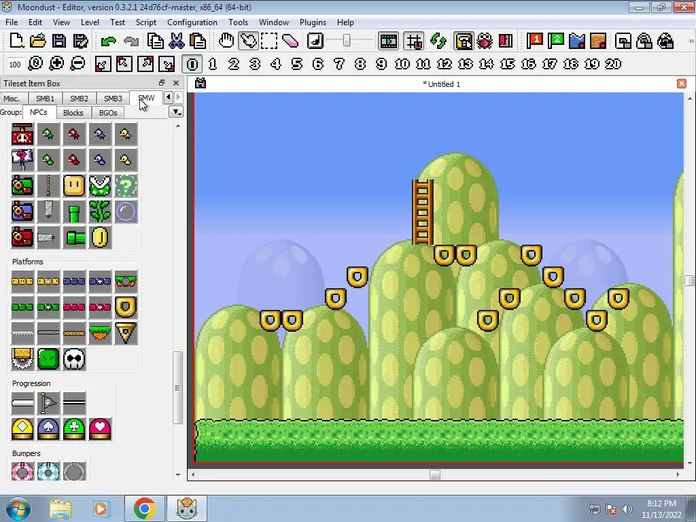Cut the selected items with scissors
Screen dimensions: 696x522
176,41
